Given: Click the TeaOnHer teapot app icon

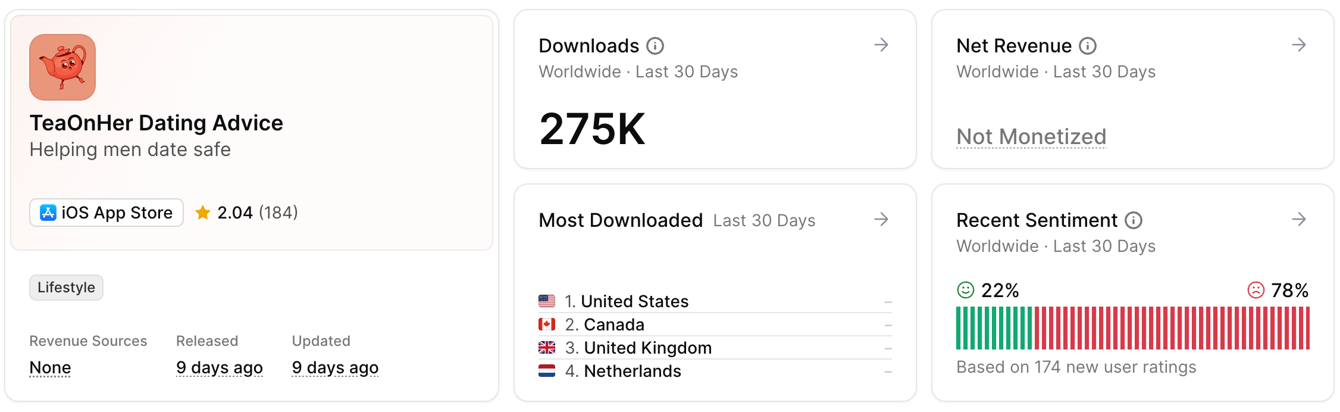Looking at the screenshot, I should click(x=62, y=67).
